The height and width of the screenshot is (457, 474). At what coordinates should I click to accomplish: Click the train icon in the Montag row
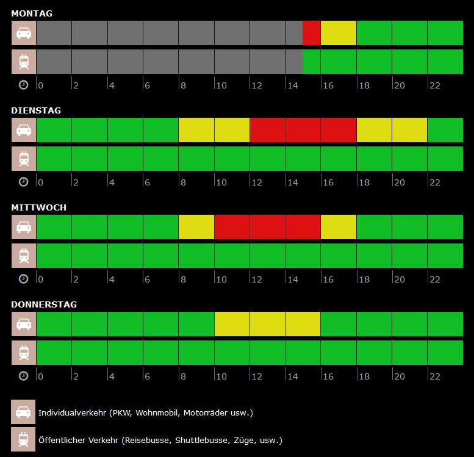pyautogui.click(x=24, y=62)
